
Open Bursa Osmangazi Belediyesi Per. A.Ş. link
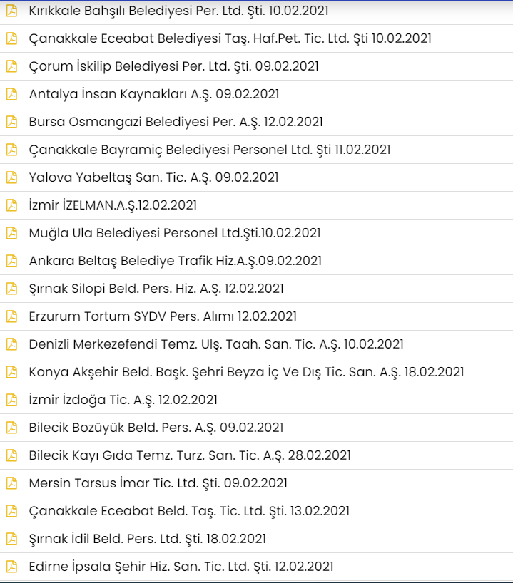pos(176,122)
